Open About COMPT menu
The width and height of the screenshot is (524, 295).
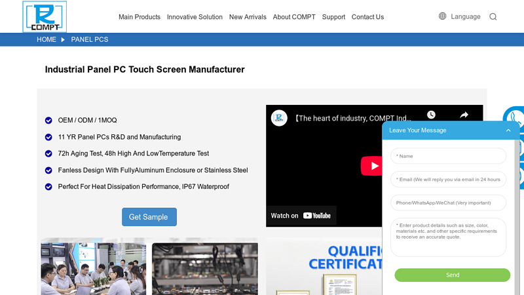294,17
